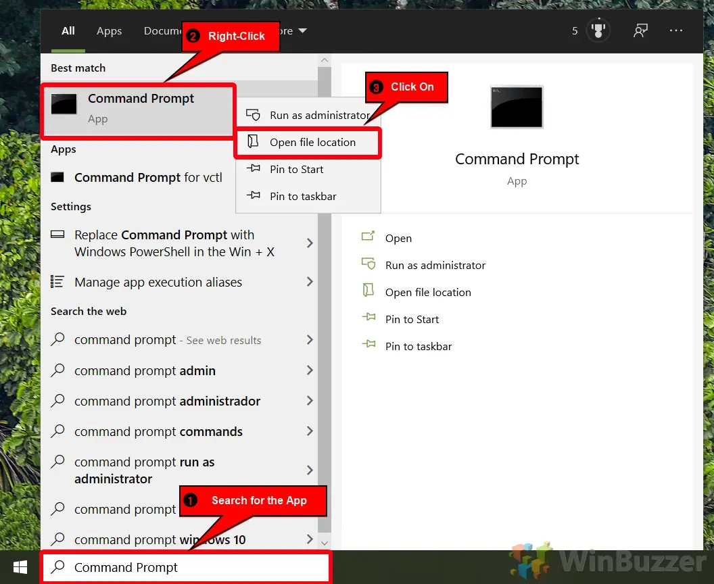Open the More filters dropdown arrow
The width and height of the screenshot is (714, 584).
click(x=302, y=31)
